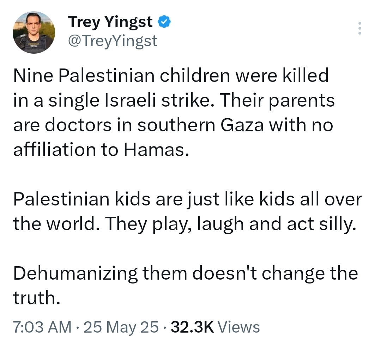This screenshot has width=381, height=340.
Task: Click the 7:03 AM timestamp
Action: (x=42, y=327)
